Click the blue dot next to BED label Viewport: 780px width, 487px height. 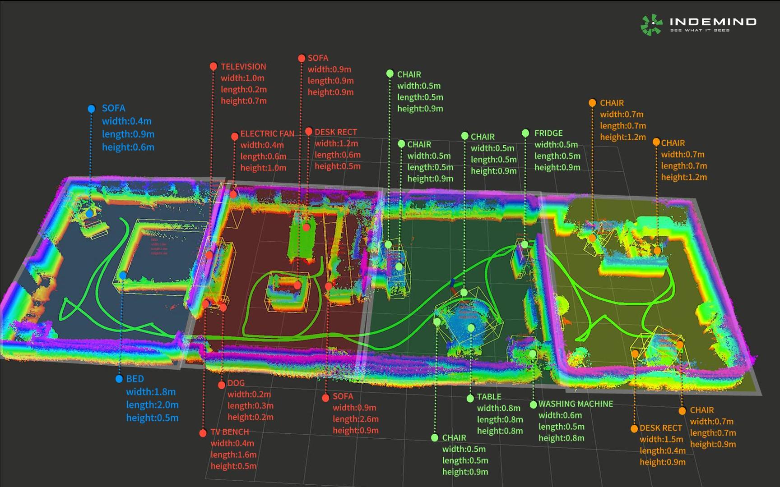(x=119, y=379)
